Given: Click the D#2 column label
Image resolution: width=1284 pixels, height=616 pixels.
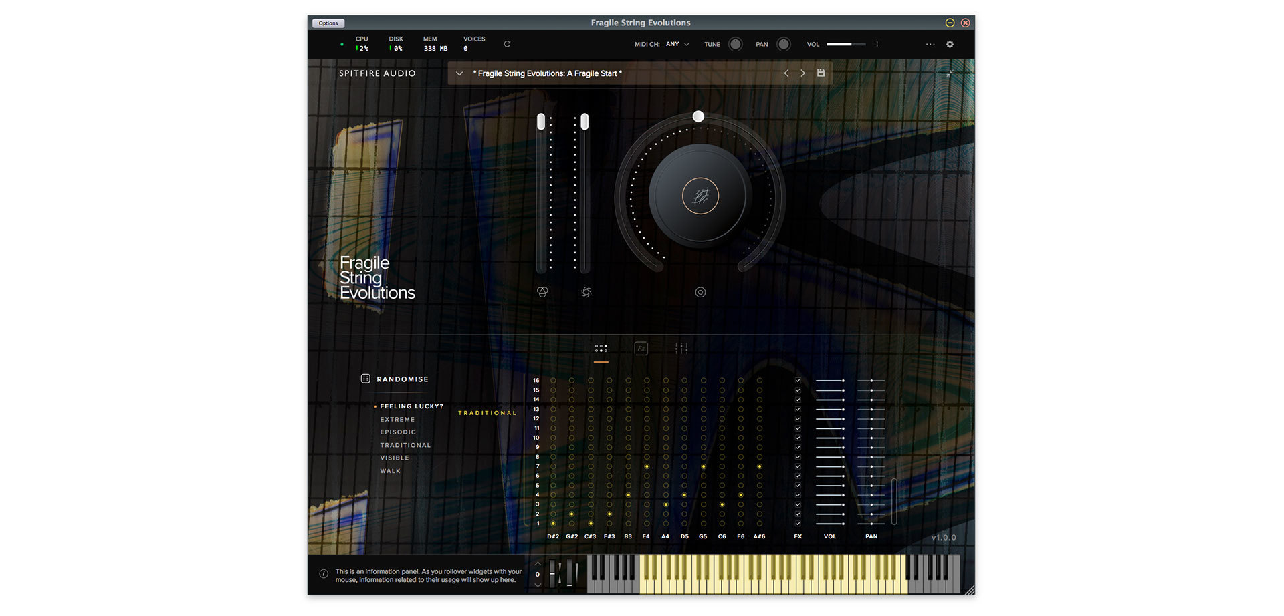Looking at the screenshot, I should 553,536.
